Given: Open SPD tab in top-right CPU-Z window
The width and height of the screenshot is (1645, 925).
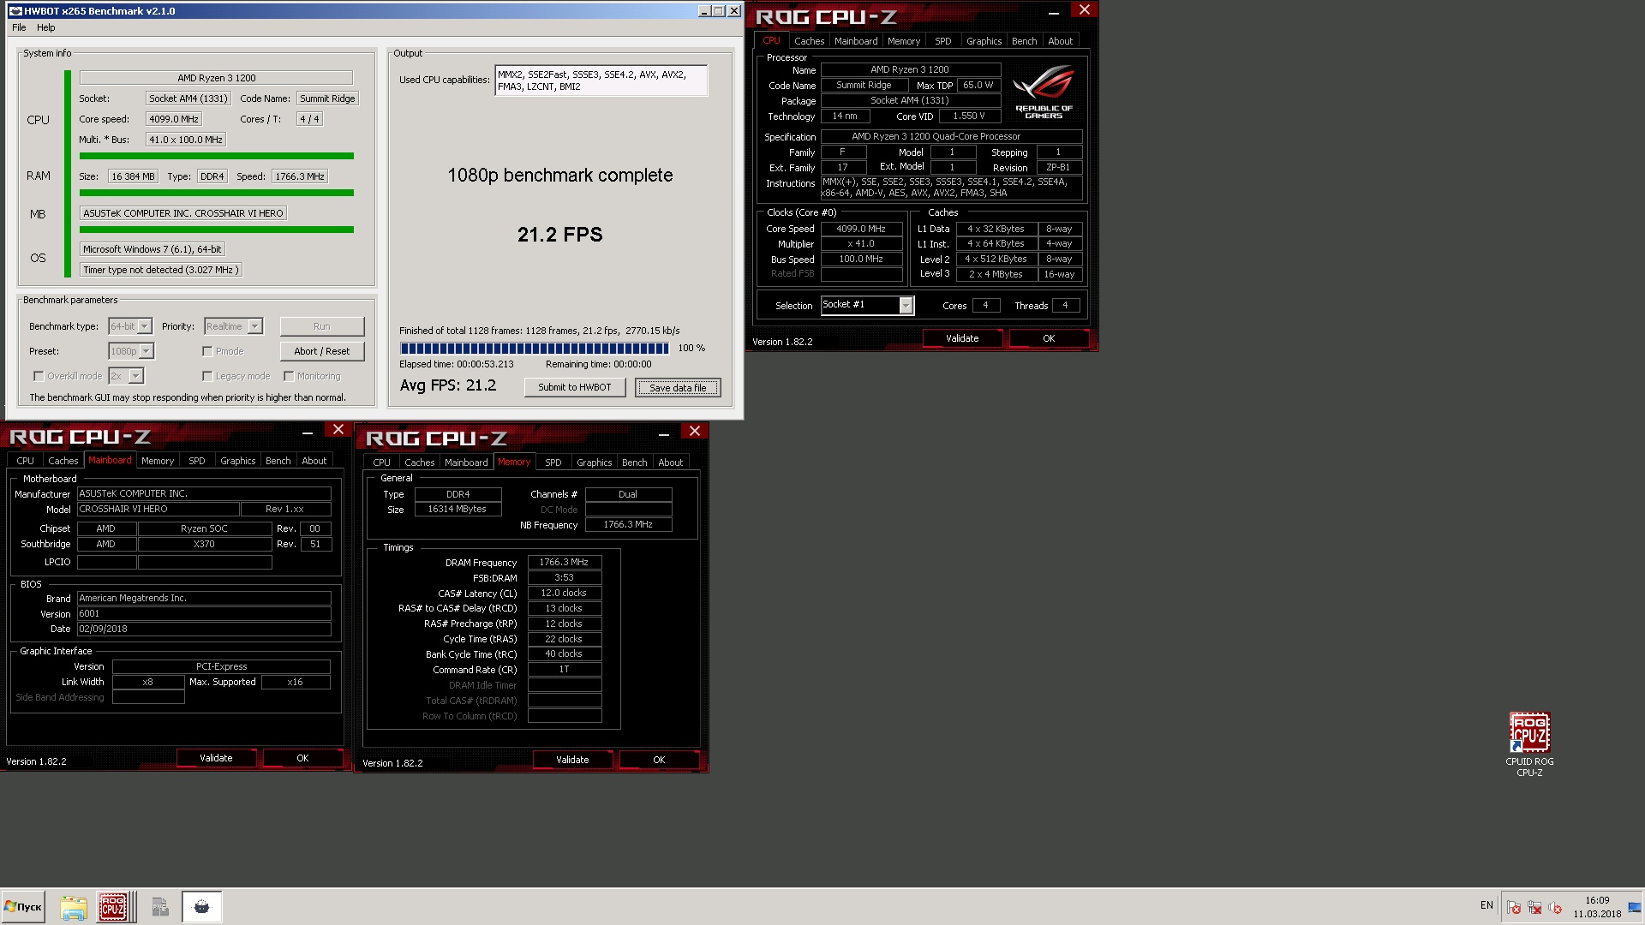Looking at the screenshot, I should 942,41.
